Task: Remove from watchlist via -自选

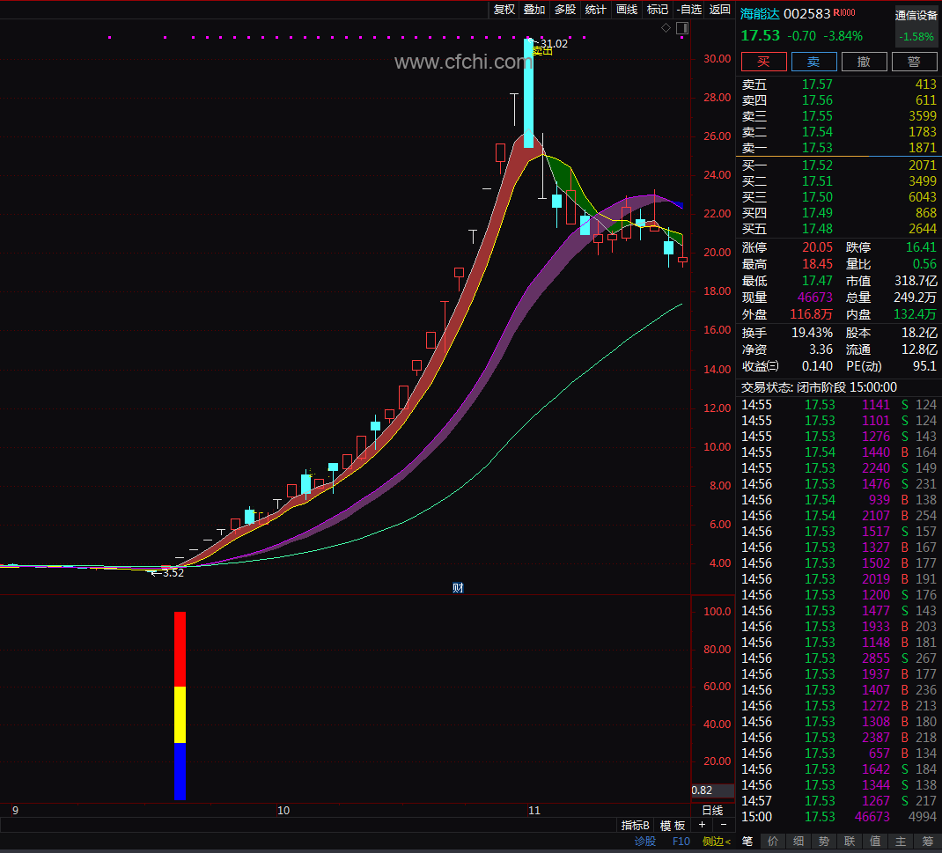Action: 689,9
